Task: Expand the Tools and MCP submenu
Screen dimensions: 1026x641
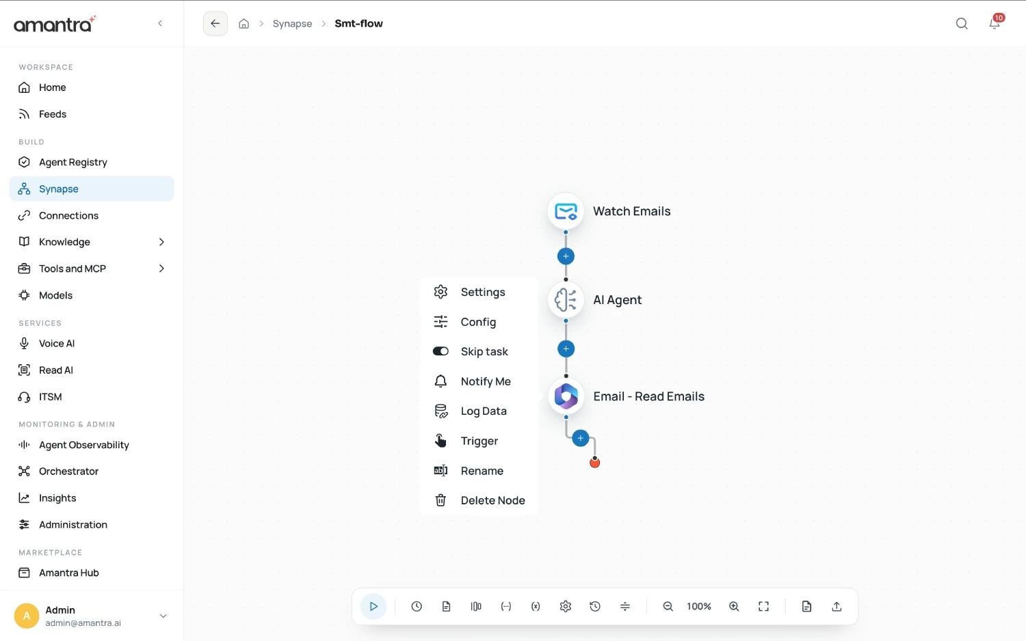Action: click(161, 269)
